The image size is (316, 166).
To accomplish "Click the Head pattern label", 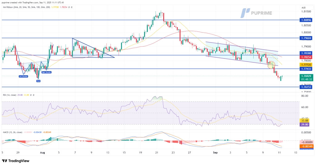I will point(38,81).
